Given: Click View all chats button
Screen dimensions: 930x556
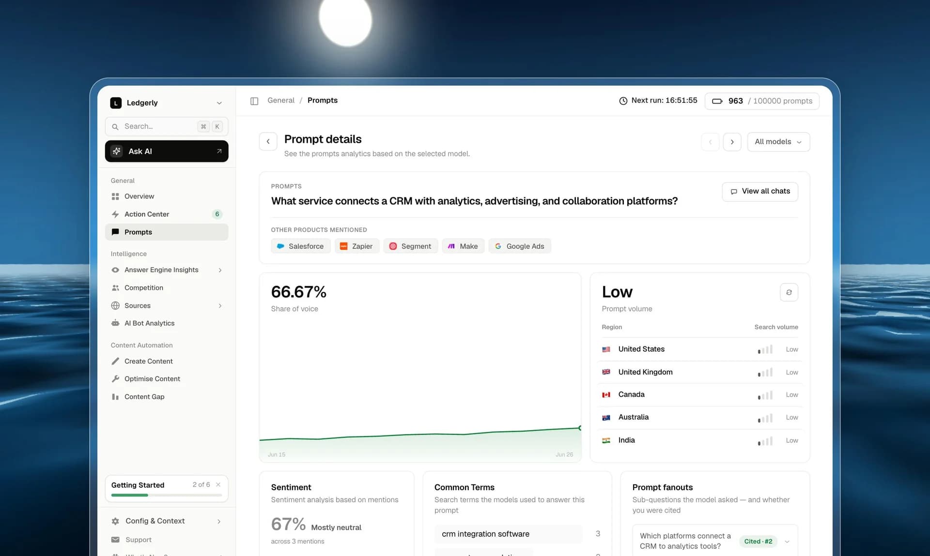Looking at the screenshot, I should 760,191.
